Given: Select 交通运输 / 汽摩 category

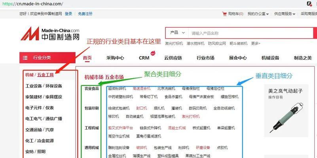Looking at the screenshot, I should click(x=40, y=130).
